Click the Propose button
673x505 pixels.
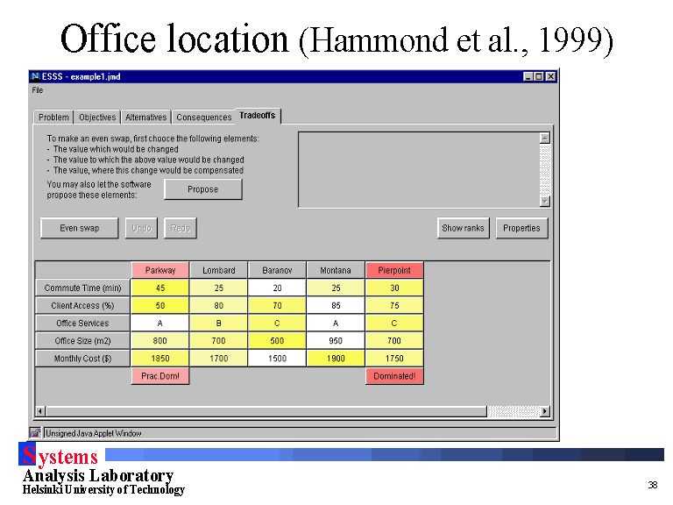coord(202,189)
